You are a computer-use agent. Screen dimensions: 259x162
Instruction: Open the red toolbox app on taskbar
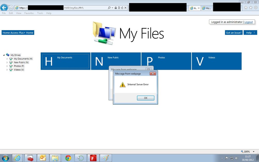30,158
